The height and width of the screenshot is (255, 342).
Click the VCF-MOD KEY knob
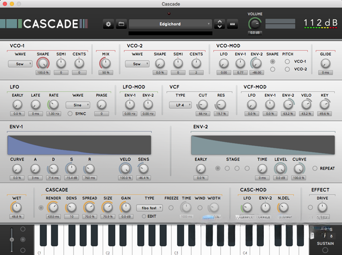coord(324,105)
